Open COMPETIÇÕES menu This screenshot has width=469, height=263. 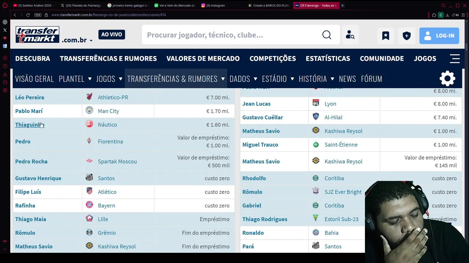coord(273,58)
